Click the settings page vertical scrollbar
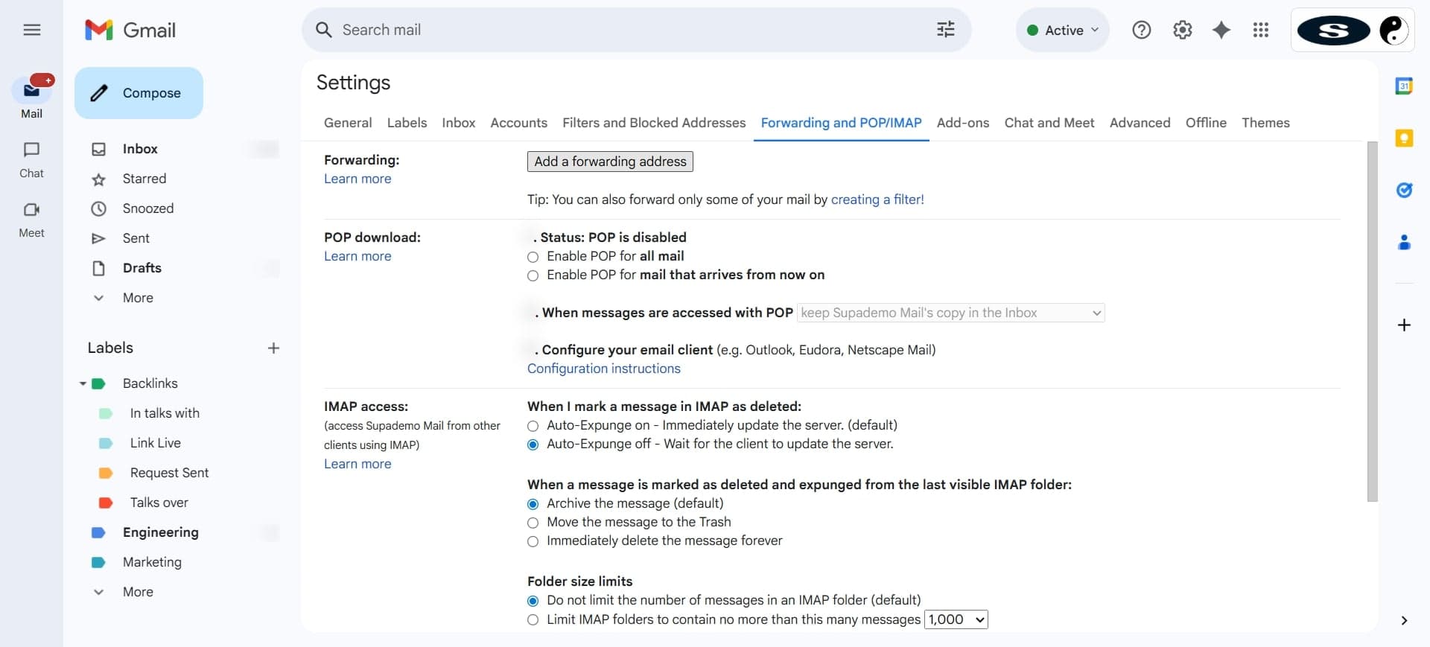Image resolution: width=1430 pixels, height=647 pixels. pyautogui.click(x=1373, y=322)
